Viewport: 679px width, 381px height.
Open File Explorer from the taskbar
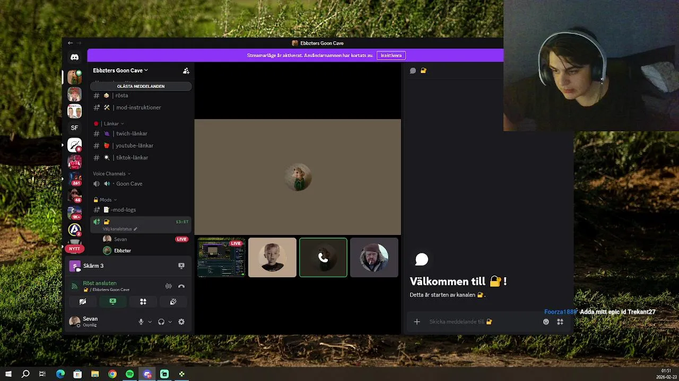point(95,374)
